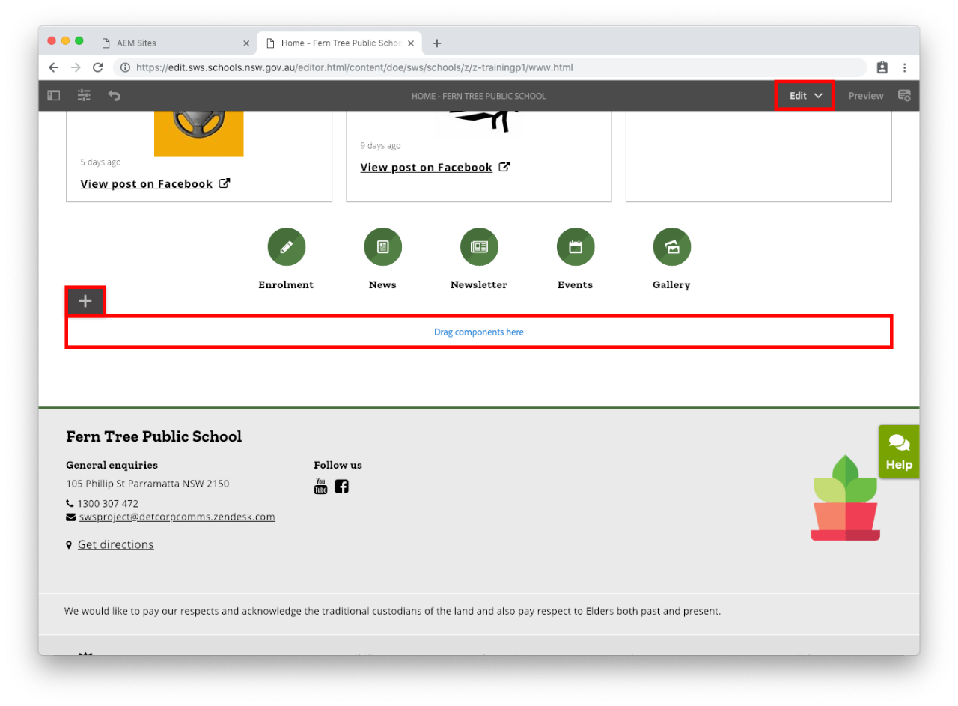
Task: Open page information settings icon
Action: pyautogui.click(x=84, y=96)
